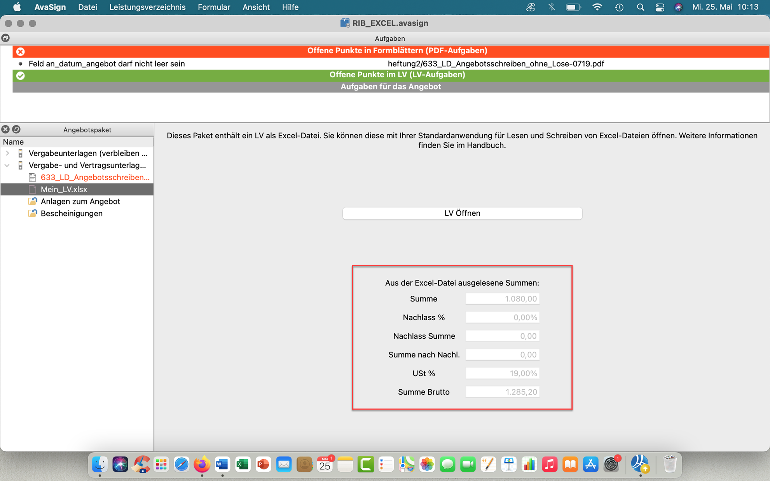The image size is (770, 481).
Task: Click the green check icon for LV-Aufgaben
Action: 21,75
